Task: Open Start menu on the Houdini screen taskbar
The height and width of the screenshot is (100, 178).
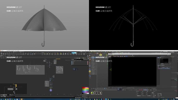Action: (x=1, y=99)
